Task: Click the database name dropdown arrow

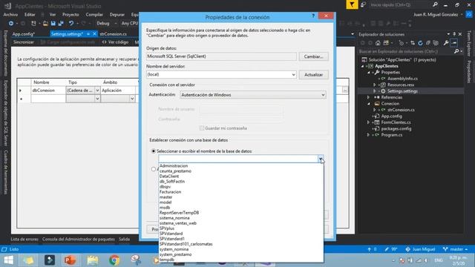Action: pyautogui.click(x=320, y=159)
